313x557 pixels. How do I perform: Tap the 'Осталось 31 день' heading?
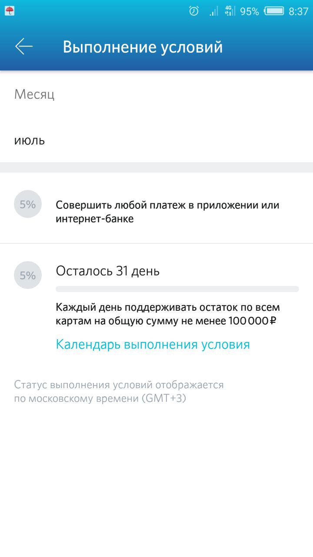click(108, 271)
